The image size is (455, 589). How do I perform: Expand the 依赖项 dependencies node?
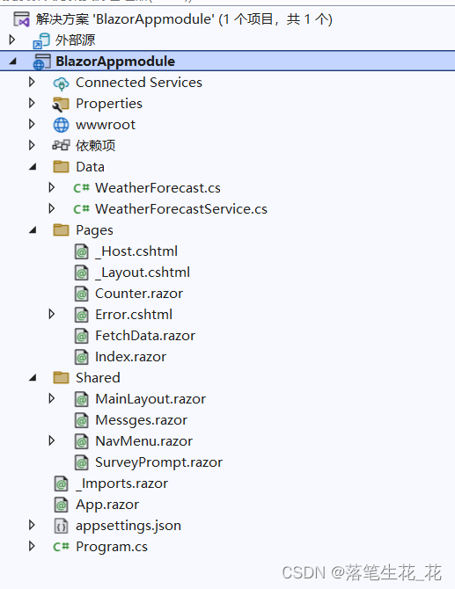pyautogui.click(x=32, y=145)
